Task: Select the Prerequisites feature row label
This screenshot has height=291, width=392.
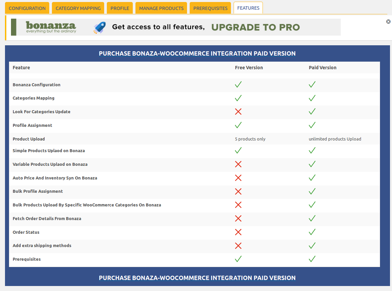Action: [x=27, y=259]
